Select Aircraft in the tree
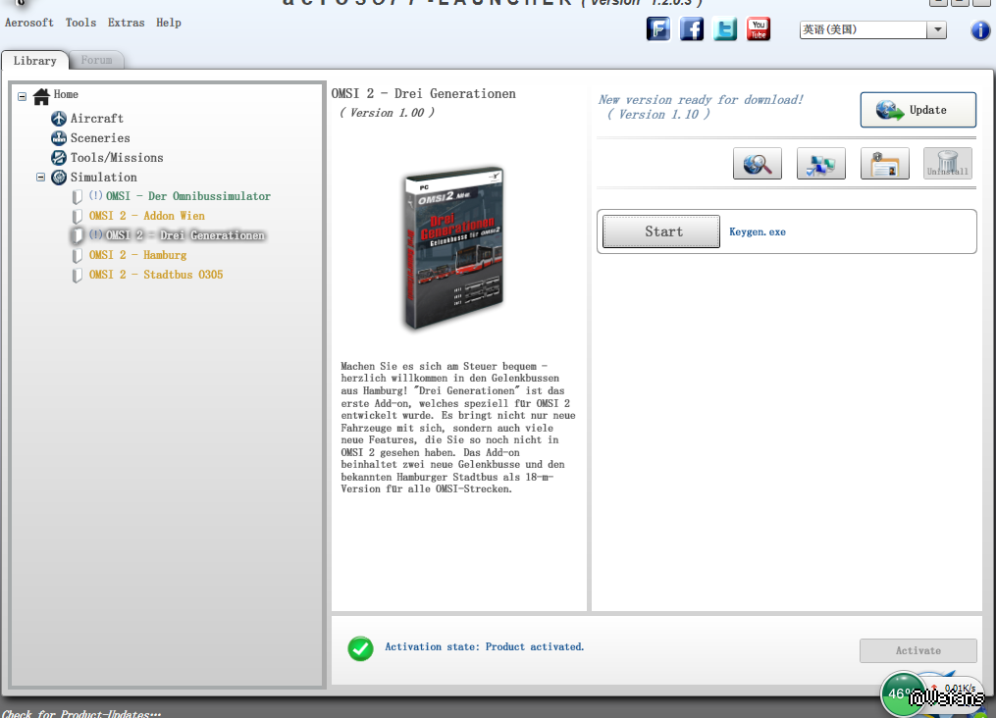Screen dimensions: 996x718 pos(96,118)
